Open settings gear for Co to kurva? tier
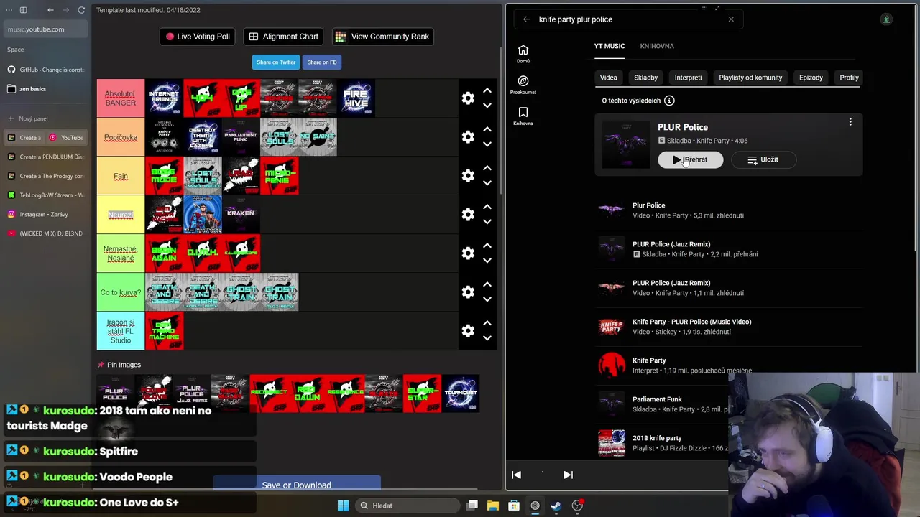 coord(468,292)
